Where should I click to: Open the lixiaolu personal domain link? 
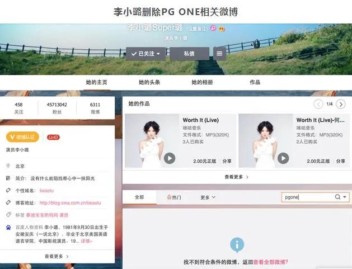click(46, 191)
